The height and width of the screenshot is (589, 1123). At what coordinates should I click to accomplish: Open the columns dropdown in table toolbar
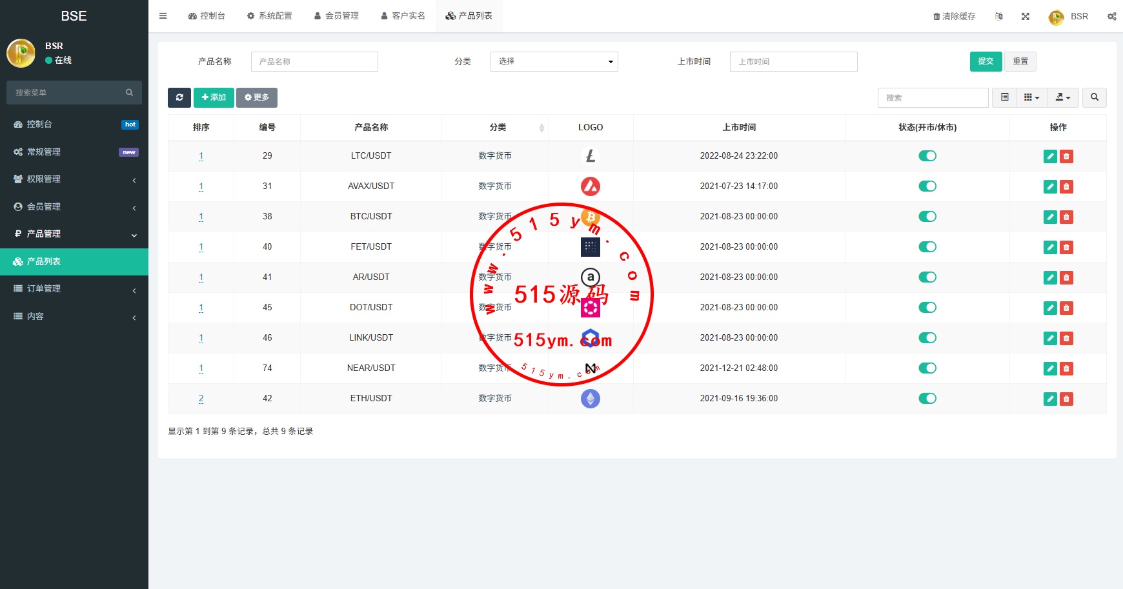[1031, 97]
